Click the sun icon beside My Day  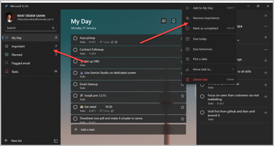coord(7,38)
